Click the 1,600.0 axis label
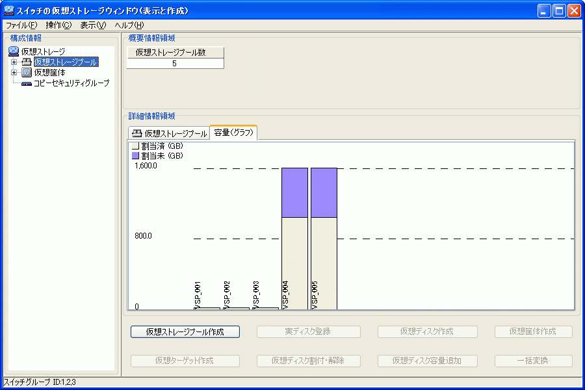The image size is (585, 390). (x=146, y=166)
